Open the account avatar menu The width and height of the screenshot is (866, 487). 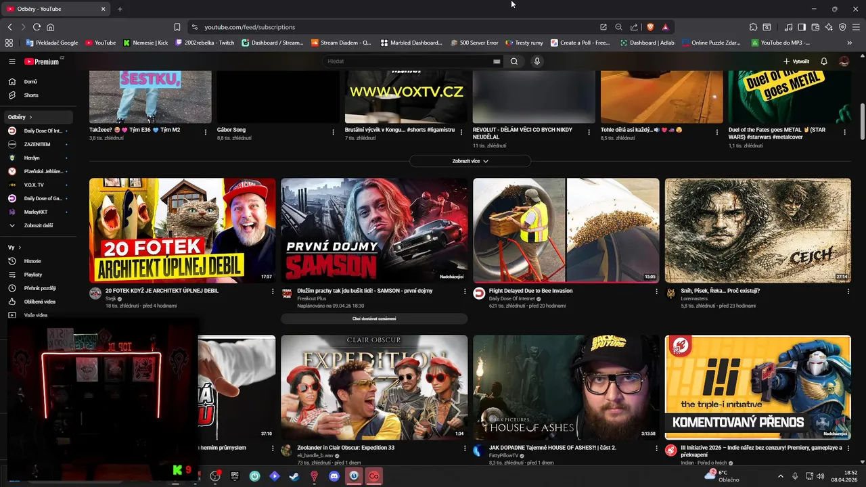pos(844,62)
